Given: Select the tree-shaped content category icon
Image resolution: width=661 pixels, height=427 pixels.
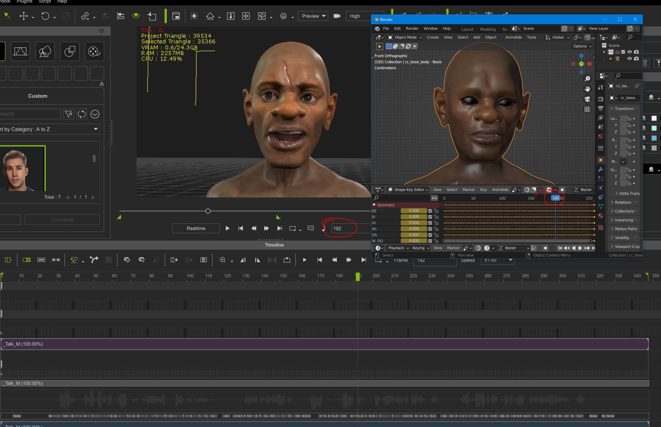Looking at the screenshot, I should pyautogui.click(x=45, y=51).
